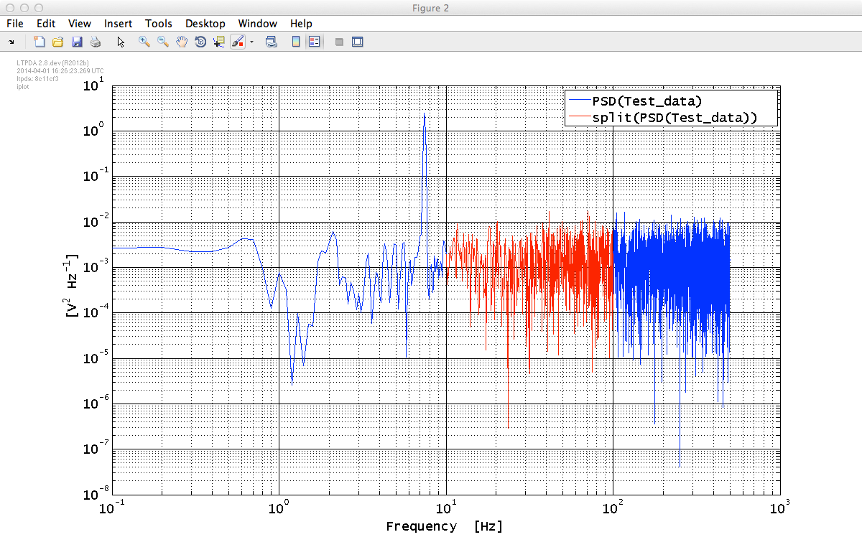Click the 10^-3 y-axis tick label
This screenshot has width=862, height=555.
click(94, 266)
